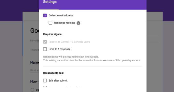Uncheck the Collect email address checkbox
The width and height of the screenshot is (174, 92).
point(45,16)
